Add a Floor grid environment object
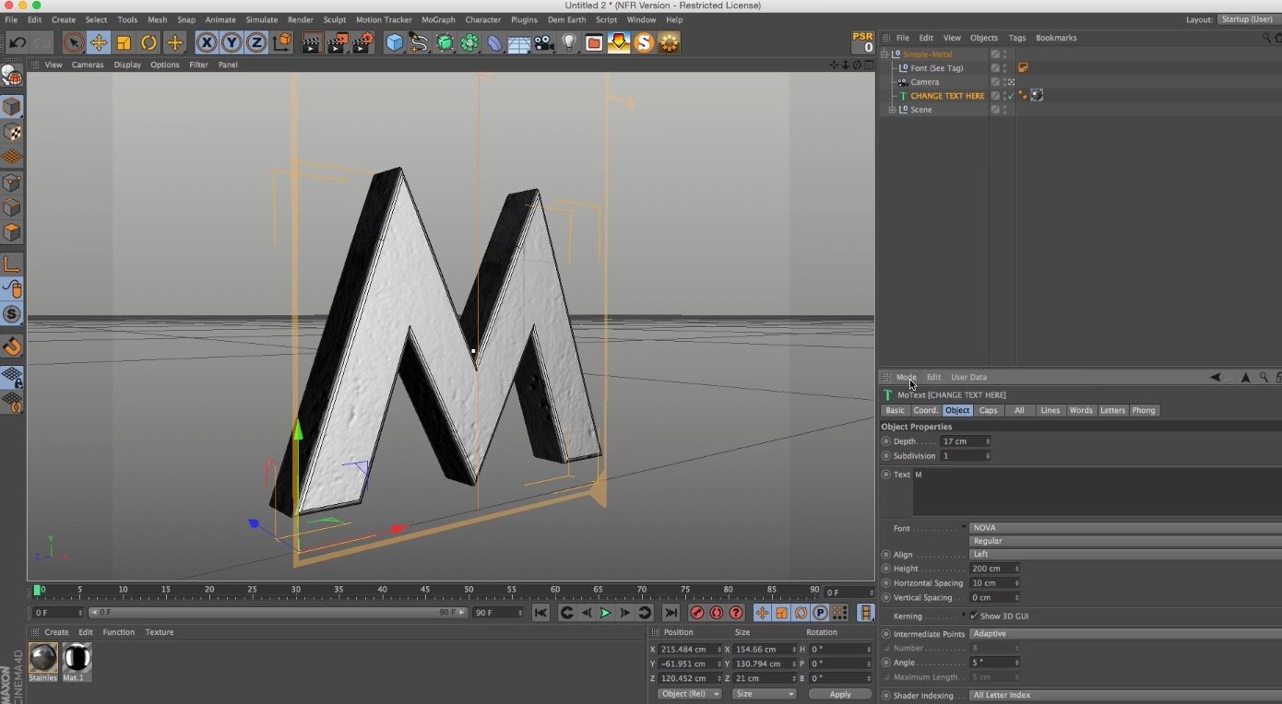 click(x=519, y=42)
